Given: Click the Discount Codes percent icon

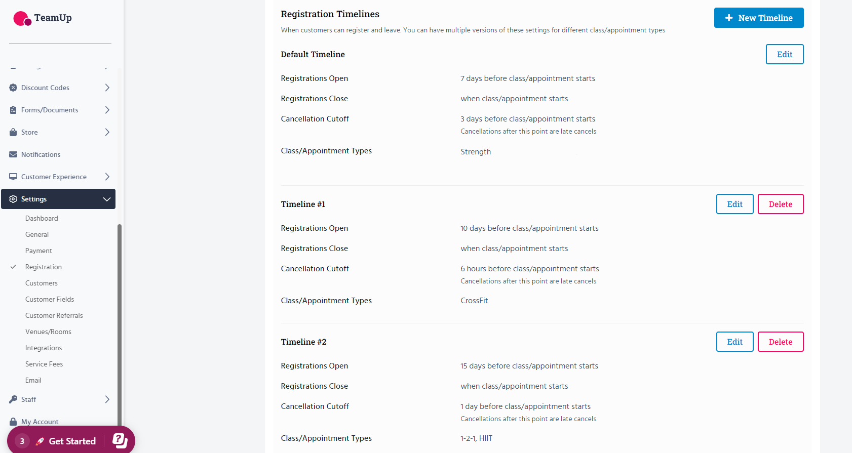Looking at the screenshot, I should 13,88.
